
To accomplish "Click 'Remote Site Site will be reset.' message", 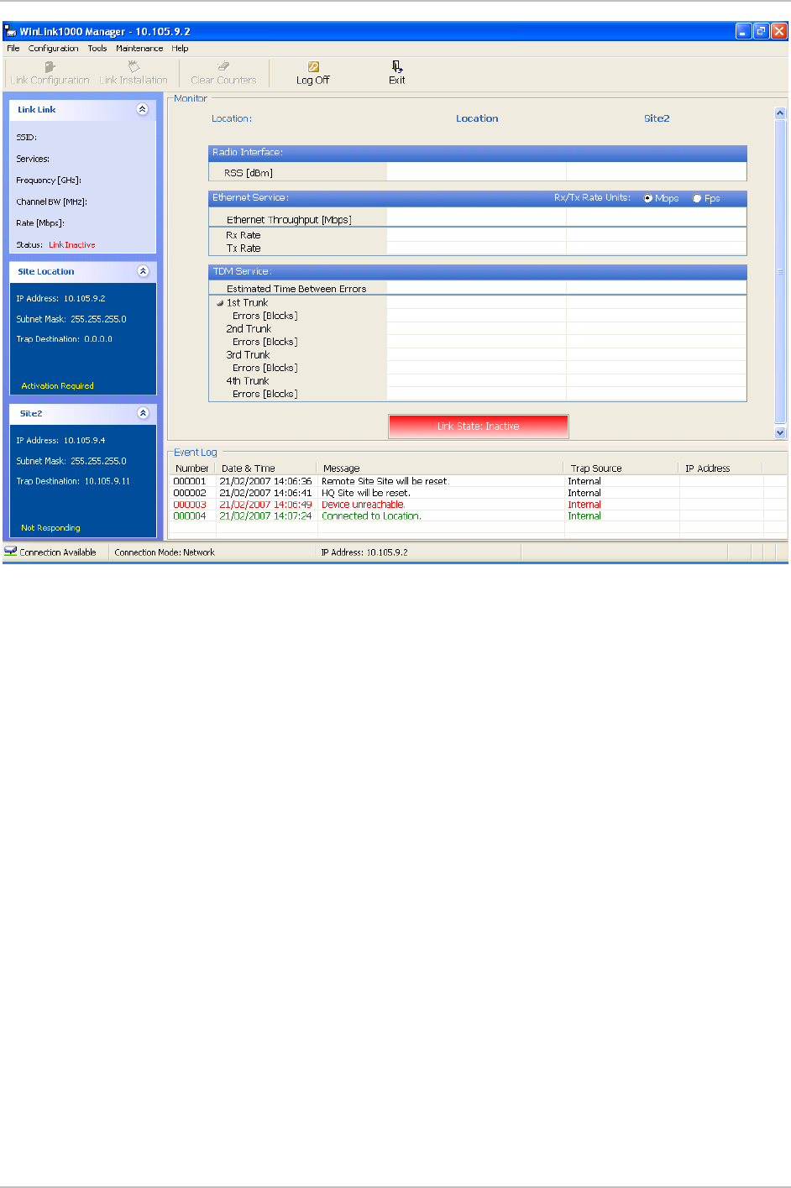I will tap(385, 482).
